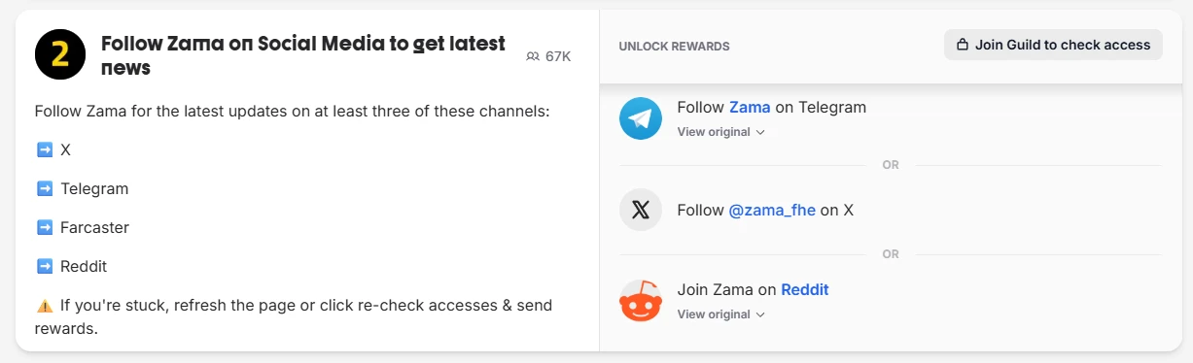Click Join Guild to check access button
Image resolution: width=1193 pixels, height=363 pixels.
tap(1053, 45)
